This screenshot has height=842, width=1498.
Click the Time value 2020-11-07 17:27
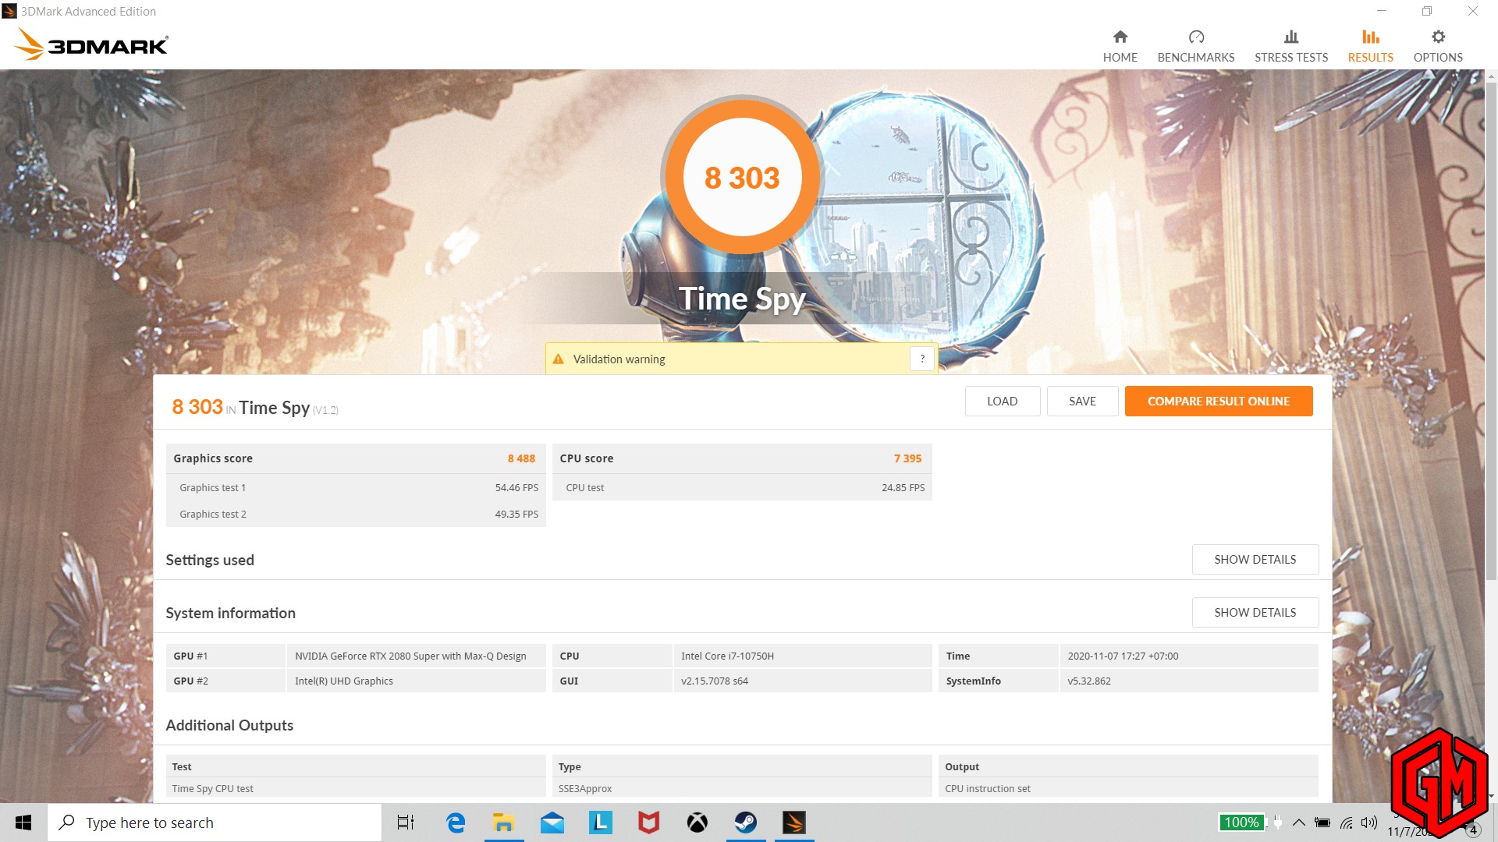(x=1123, y=656)
